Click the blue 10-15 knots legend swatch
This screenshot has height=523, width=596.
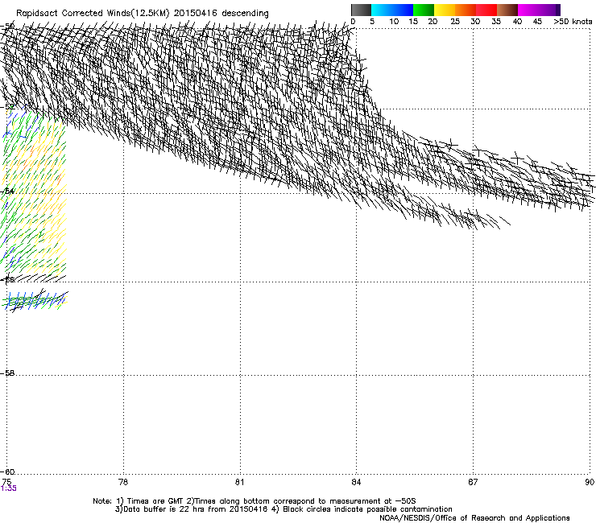point(403,10)
